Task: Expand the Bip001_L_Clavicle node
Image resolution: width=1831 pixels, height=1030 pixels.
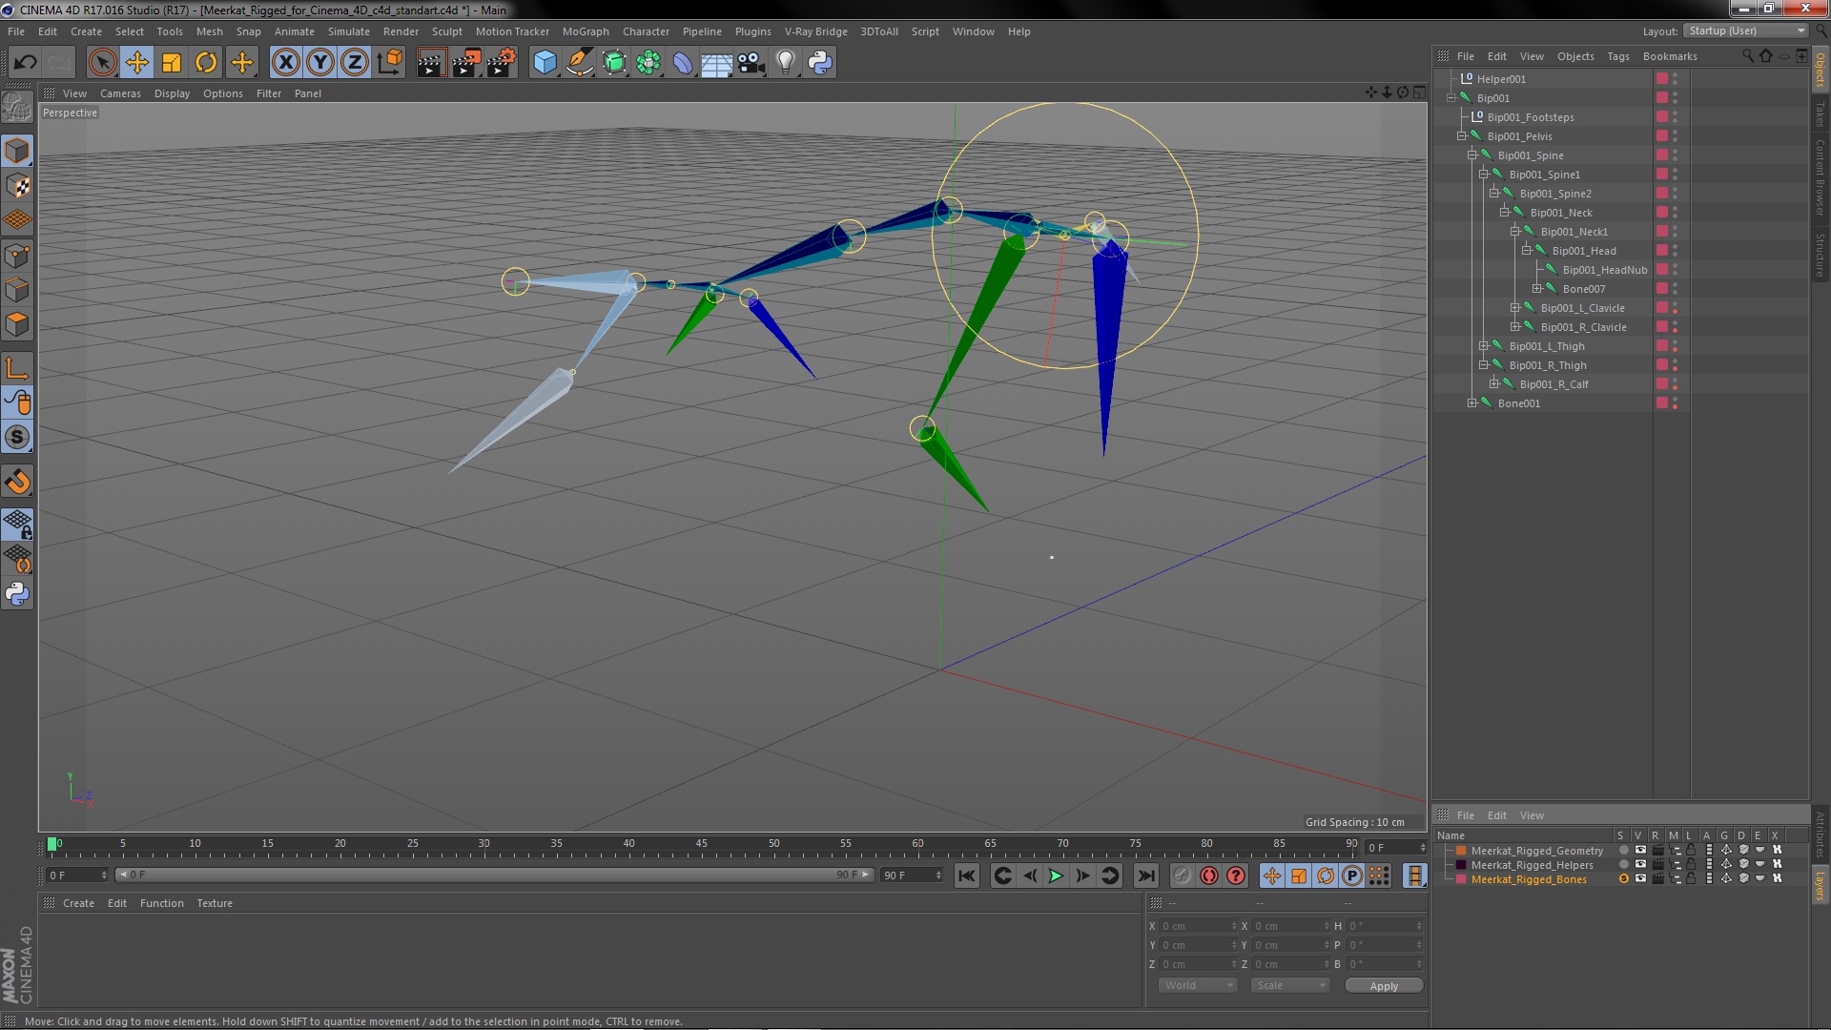Action: 1514,308
